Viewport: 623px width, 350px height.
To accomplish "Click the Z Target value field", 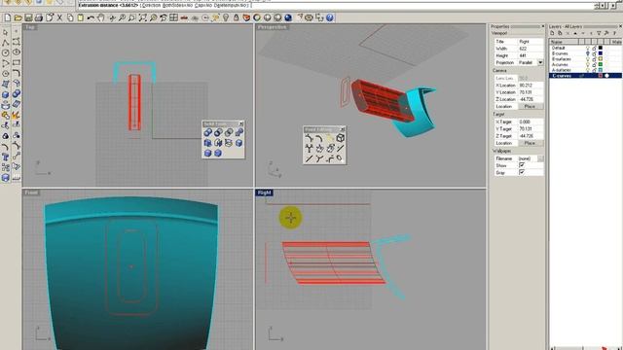I will (x=531, y=136).
